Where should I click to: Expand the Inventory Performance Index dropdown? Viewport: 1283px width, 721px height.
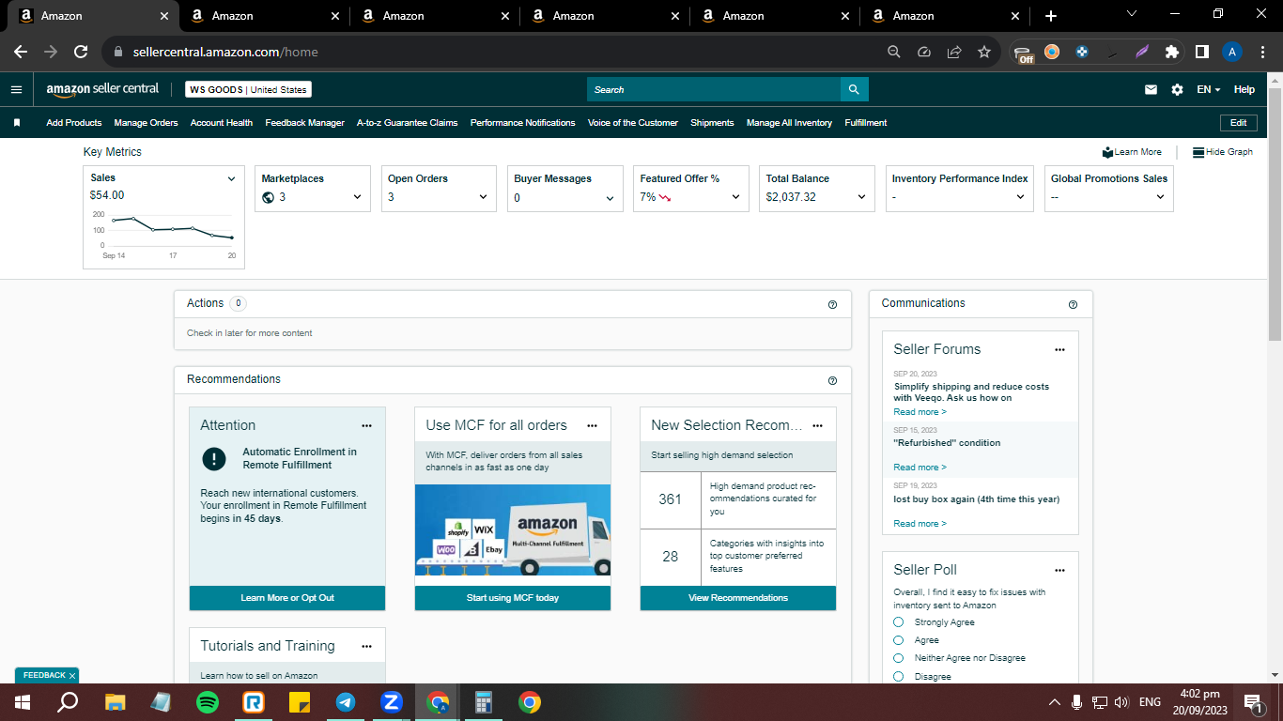pyautogui.click(x=1020, y=197)
